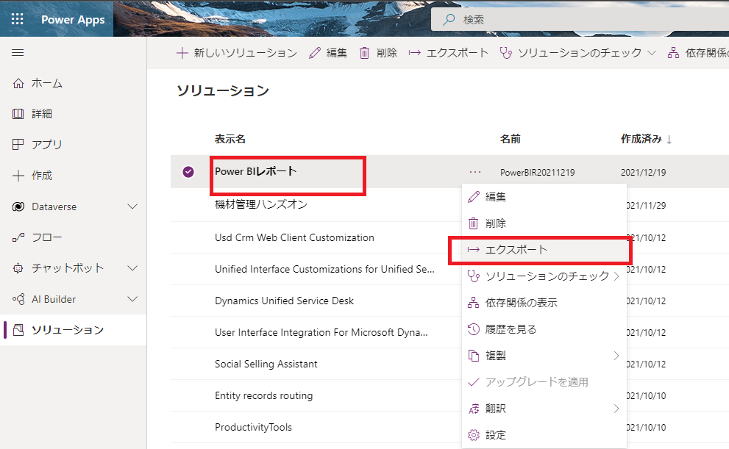Viewport: 729px width, 449px height.
Task: Open Entity records routing solution
Action: [263, 395]
